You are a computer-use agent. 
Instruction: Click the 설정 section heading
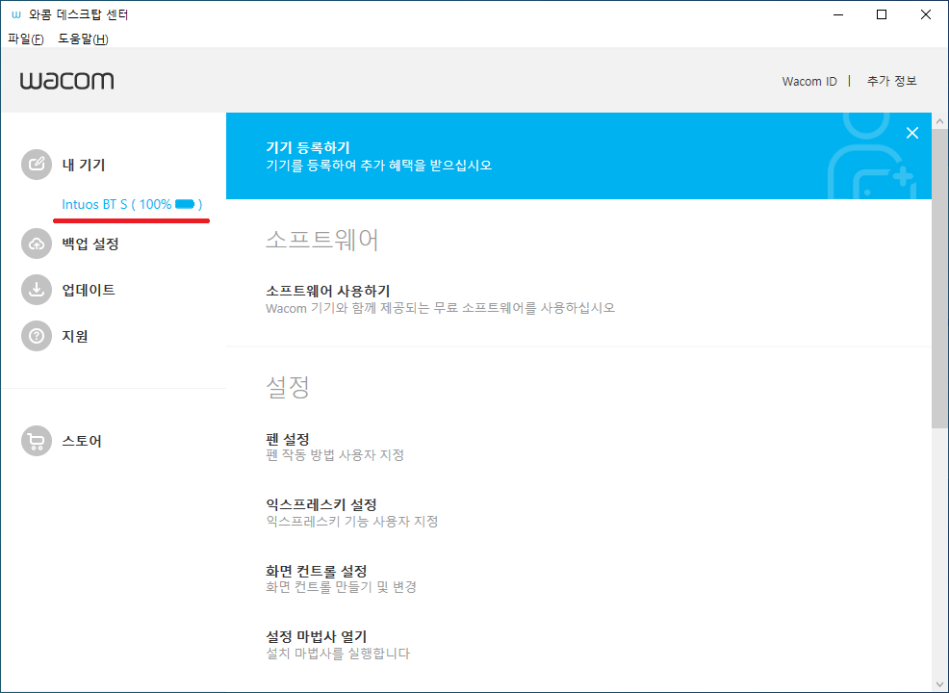coord(288,387)
